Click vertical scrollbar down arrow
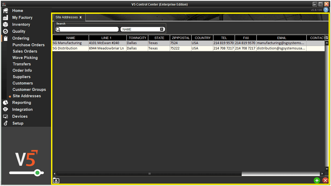331x186 pixels. click(327, 169)
